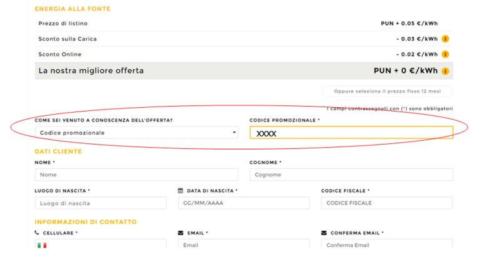Focus the Codice Fiscale input
This screenshot has height=263, width=480.
pyautogui.click(x=387, y=203)
